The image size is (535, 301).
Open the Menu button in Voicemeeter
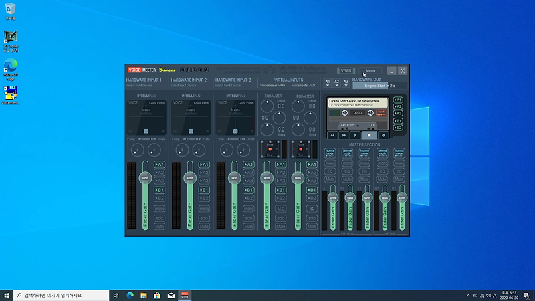pos(370,71)
